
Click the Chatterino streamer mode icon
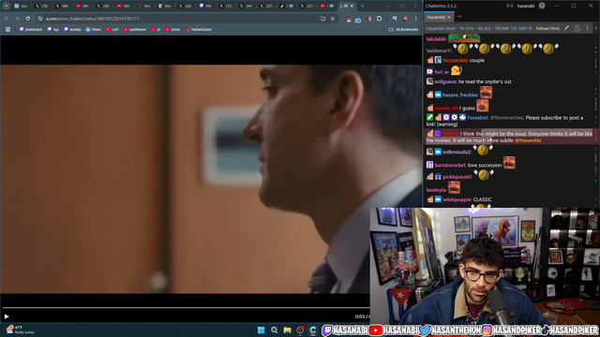(x=510, y=6)
